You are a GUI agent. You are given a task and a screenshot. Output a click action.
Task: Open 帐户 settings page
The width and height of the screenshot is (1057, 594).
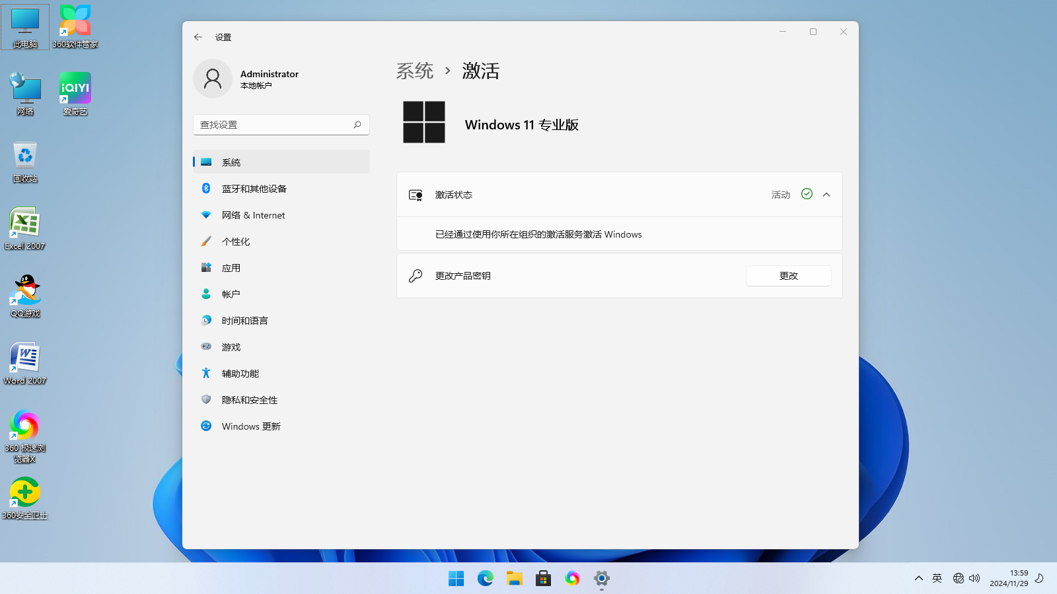tap(281, 294)
